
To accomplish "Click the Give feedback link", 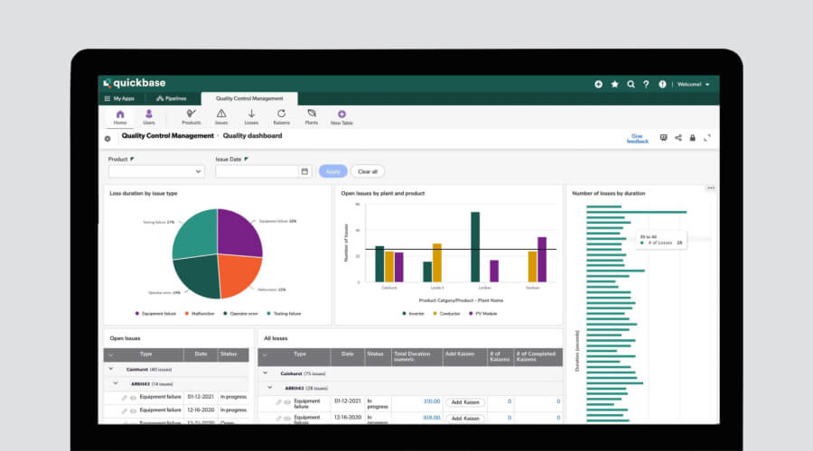I will coord(637,138).
